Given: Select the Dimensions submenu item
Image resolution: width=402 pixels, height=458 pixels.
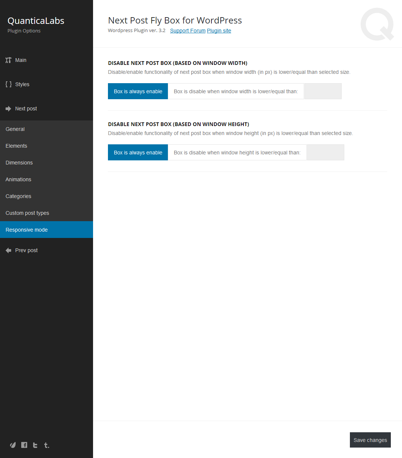Looking at the screenshot, I should pyautogui.click(x=47, y=163).
